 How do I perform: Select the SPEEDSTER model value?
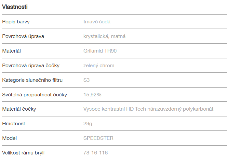(x=98, y=138)
